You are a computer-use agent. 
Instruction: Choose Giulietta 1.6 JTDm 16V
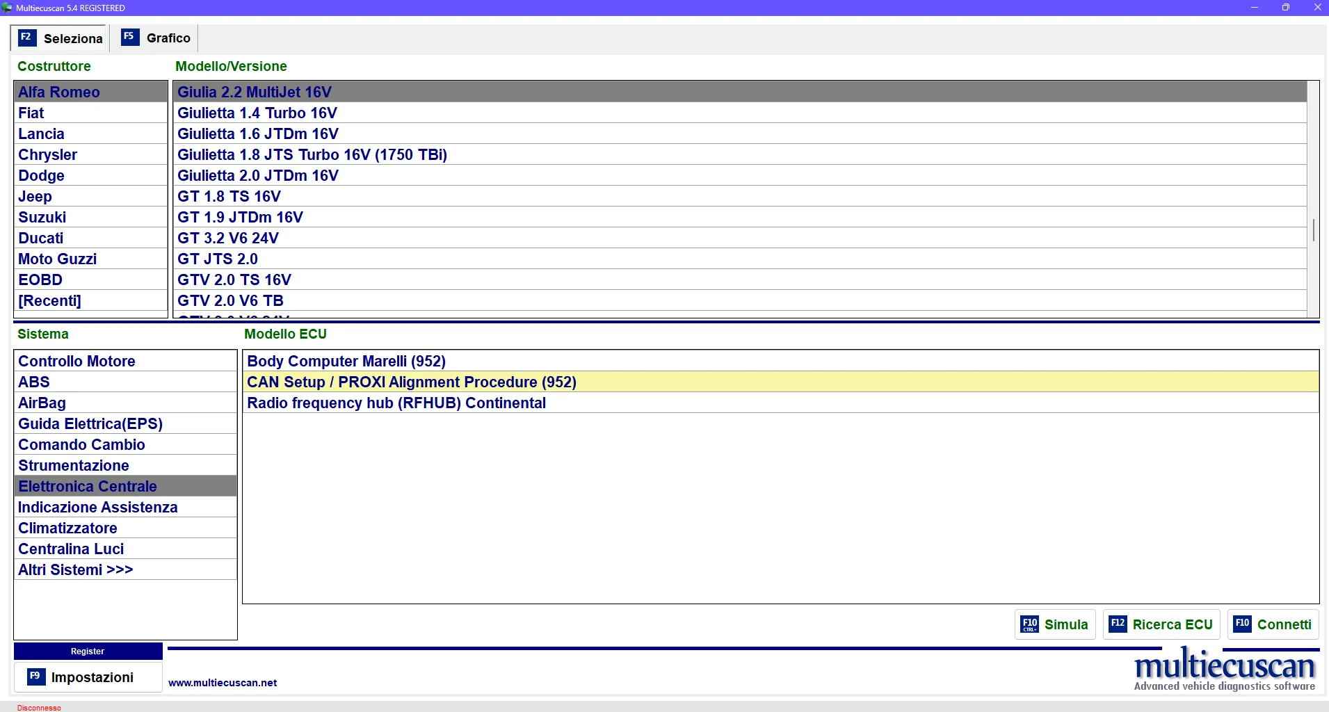point(740,133)
